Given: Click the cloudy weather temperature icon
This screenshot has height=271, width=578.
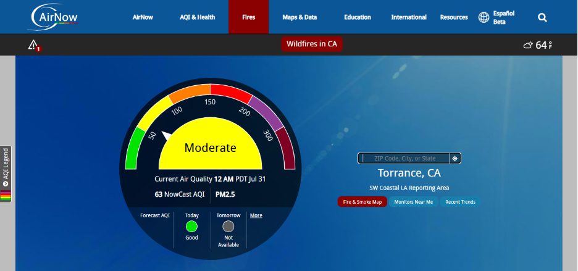Looking at the screenshot, I should pyautogui.click(x=528, y=45).
